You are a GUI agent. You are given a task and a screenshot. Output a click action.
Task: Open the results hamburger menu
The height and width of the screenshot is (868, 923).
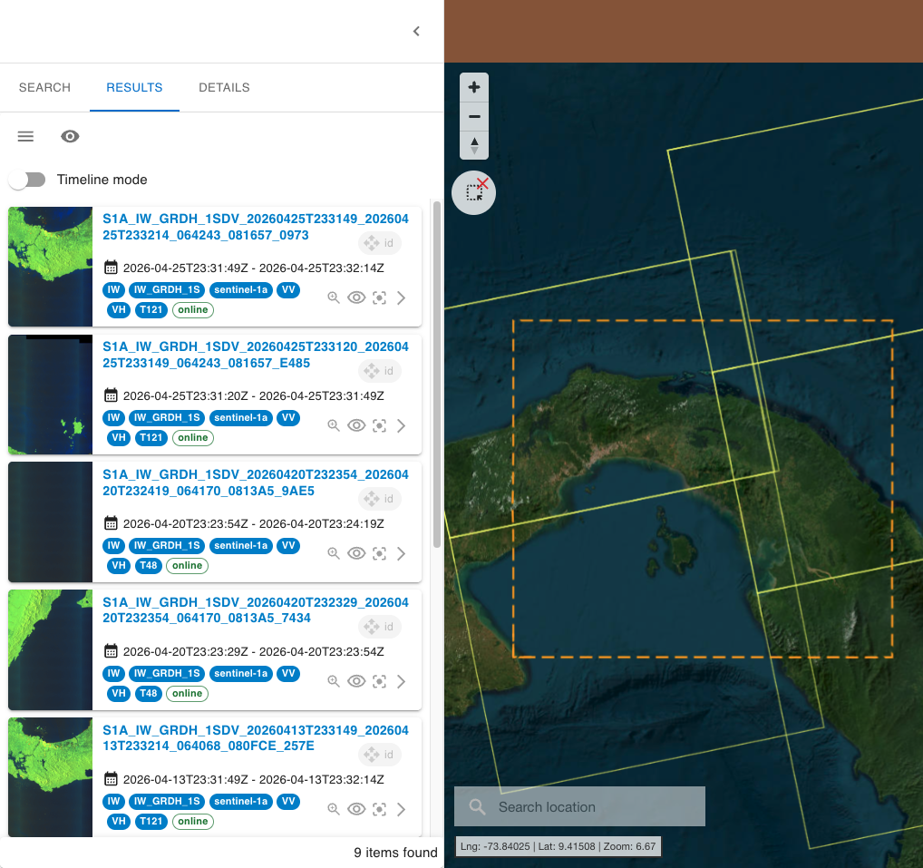(25, 137)
